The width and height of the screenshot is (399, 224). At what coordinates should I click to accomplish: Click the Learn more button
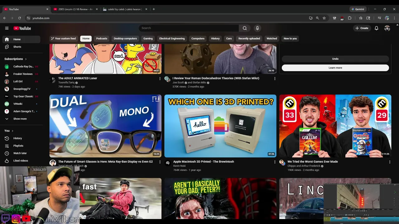[x=335, y=68]
